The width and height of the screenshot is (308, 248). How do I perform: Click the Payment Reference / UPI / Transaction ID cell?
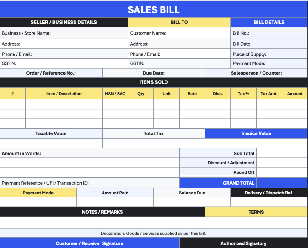click(x=90, y=183)
